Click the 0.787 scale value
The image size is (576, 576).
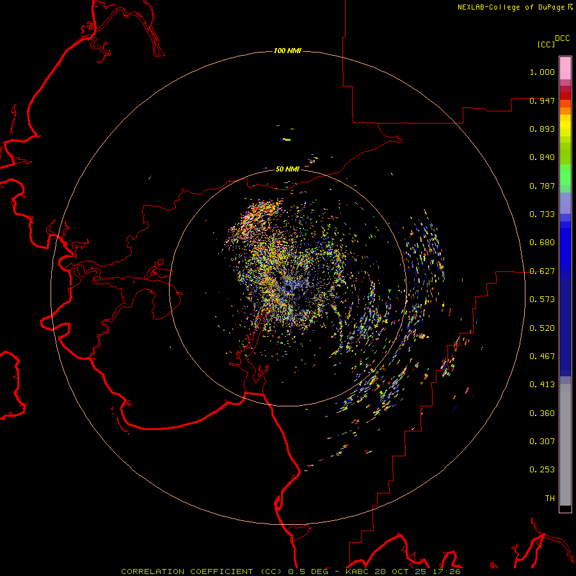(x=542, y=186)
